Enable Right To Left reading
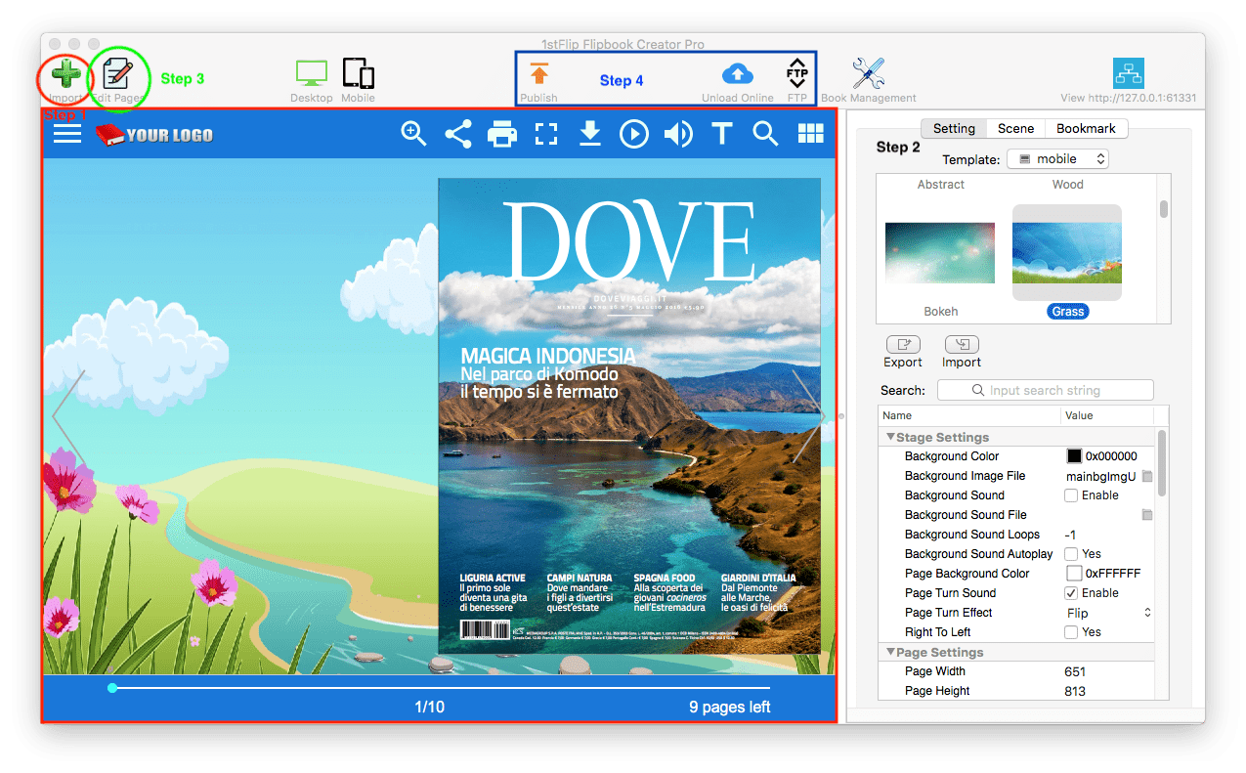This screenshot has height=773, width=1246. tap(1071, 631)
